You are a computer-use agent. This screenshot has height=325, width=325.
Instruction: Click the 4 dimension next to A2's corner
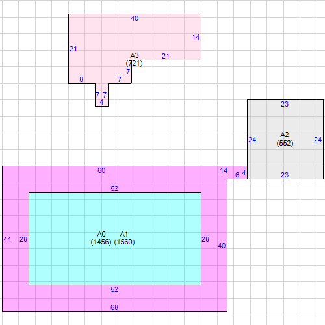tap(244, 173)
